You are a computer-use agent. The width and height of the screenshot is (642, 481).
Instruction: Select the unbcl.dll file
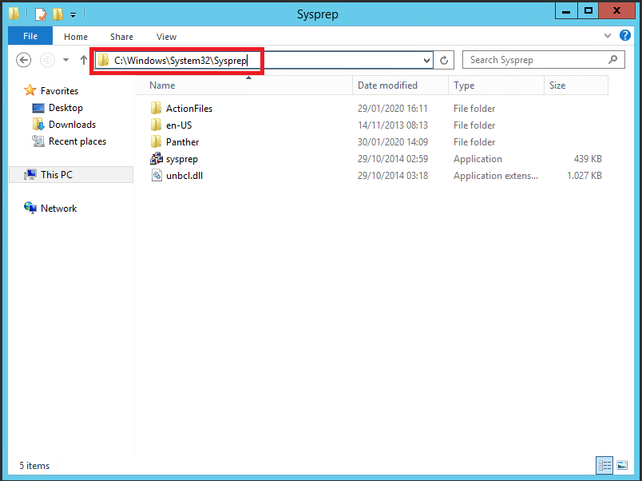pos(184,176)
